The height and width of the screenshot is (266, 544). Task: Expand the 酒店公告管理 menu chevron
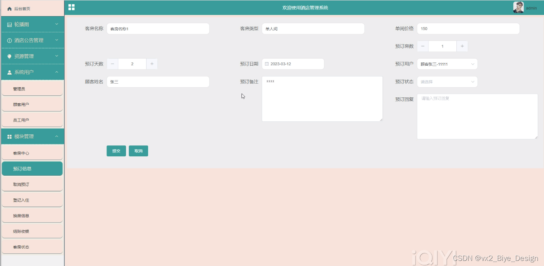[57, 40]
